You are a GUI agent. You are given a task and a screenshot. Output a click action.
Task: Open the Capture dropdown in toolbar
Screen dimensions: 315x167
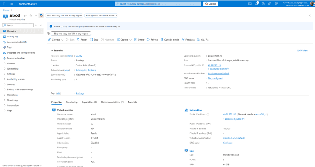click(x=124, y=40)
